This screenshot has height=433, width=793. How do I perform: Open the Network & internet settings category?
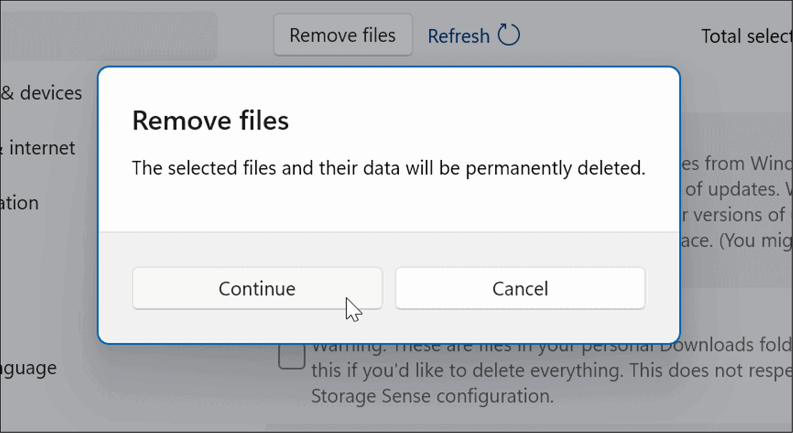(x=38, y=148)
